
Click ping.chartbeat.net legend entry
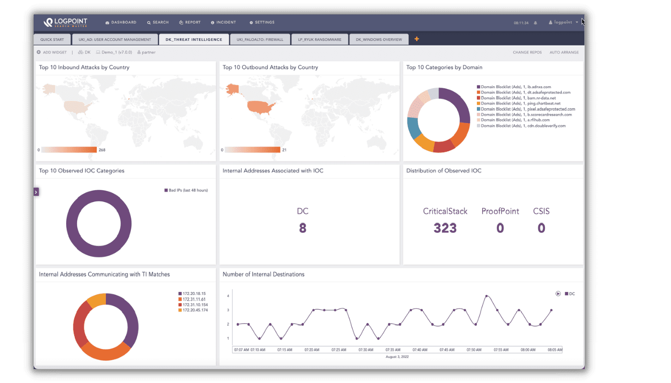519,103
